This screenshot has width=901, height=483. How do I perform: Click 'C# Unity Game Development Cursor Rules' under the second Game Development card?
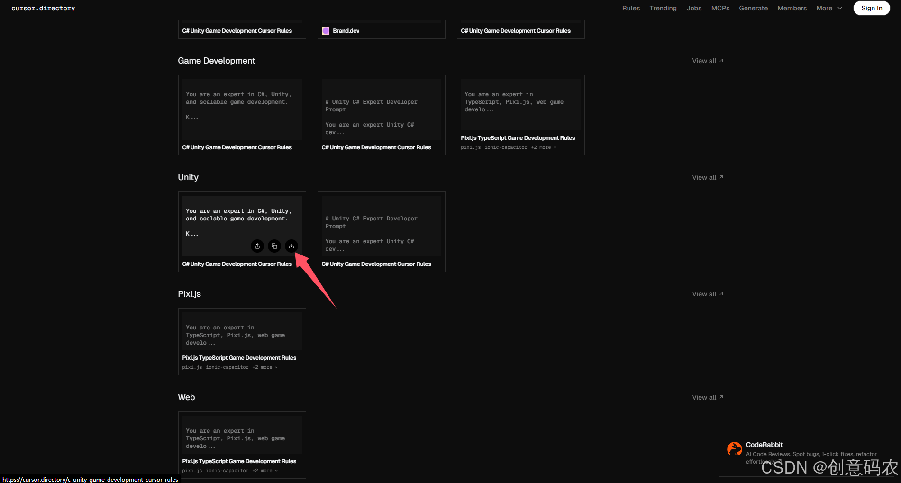click(376, 147)
